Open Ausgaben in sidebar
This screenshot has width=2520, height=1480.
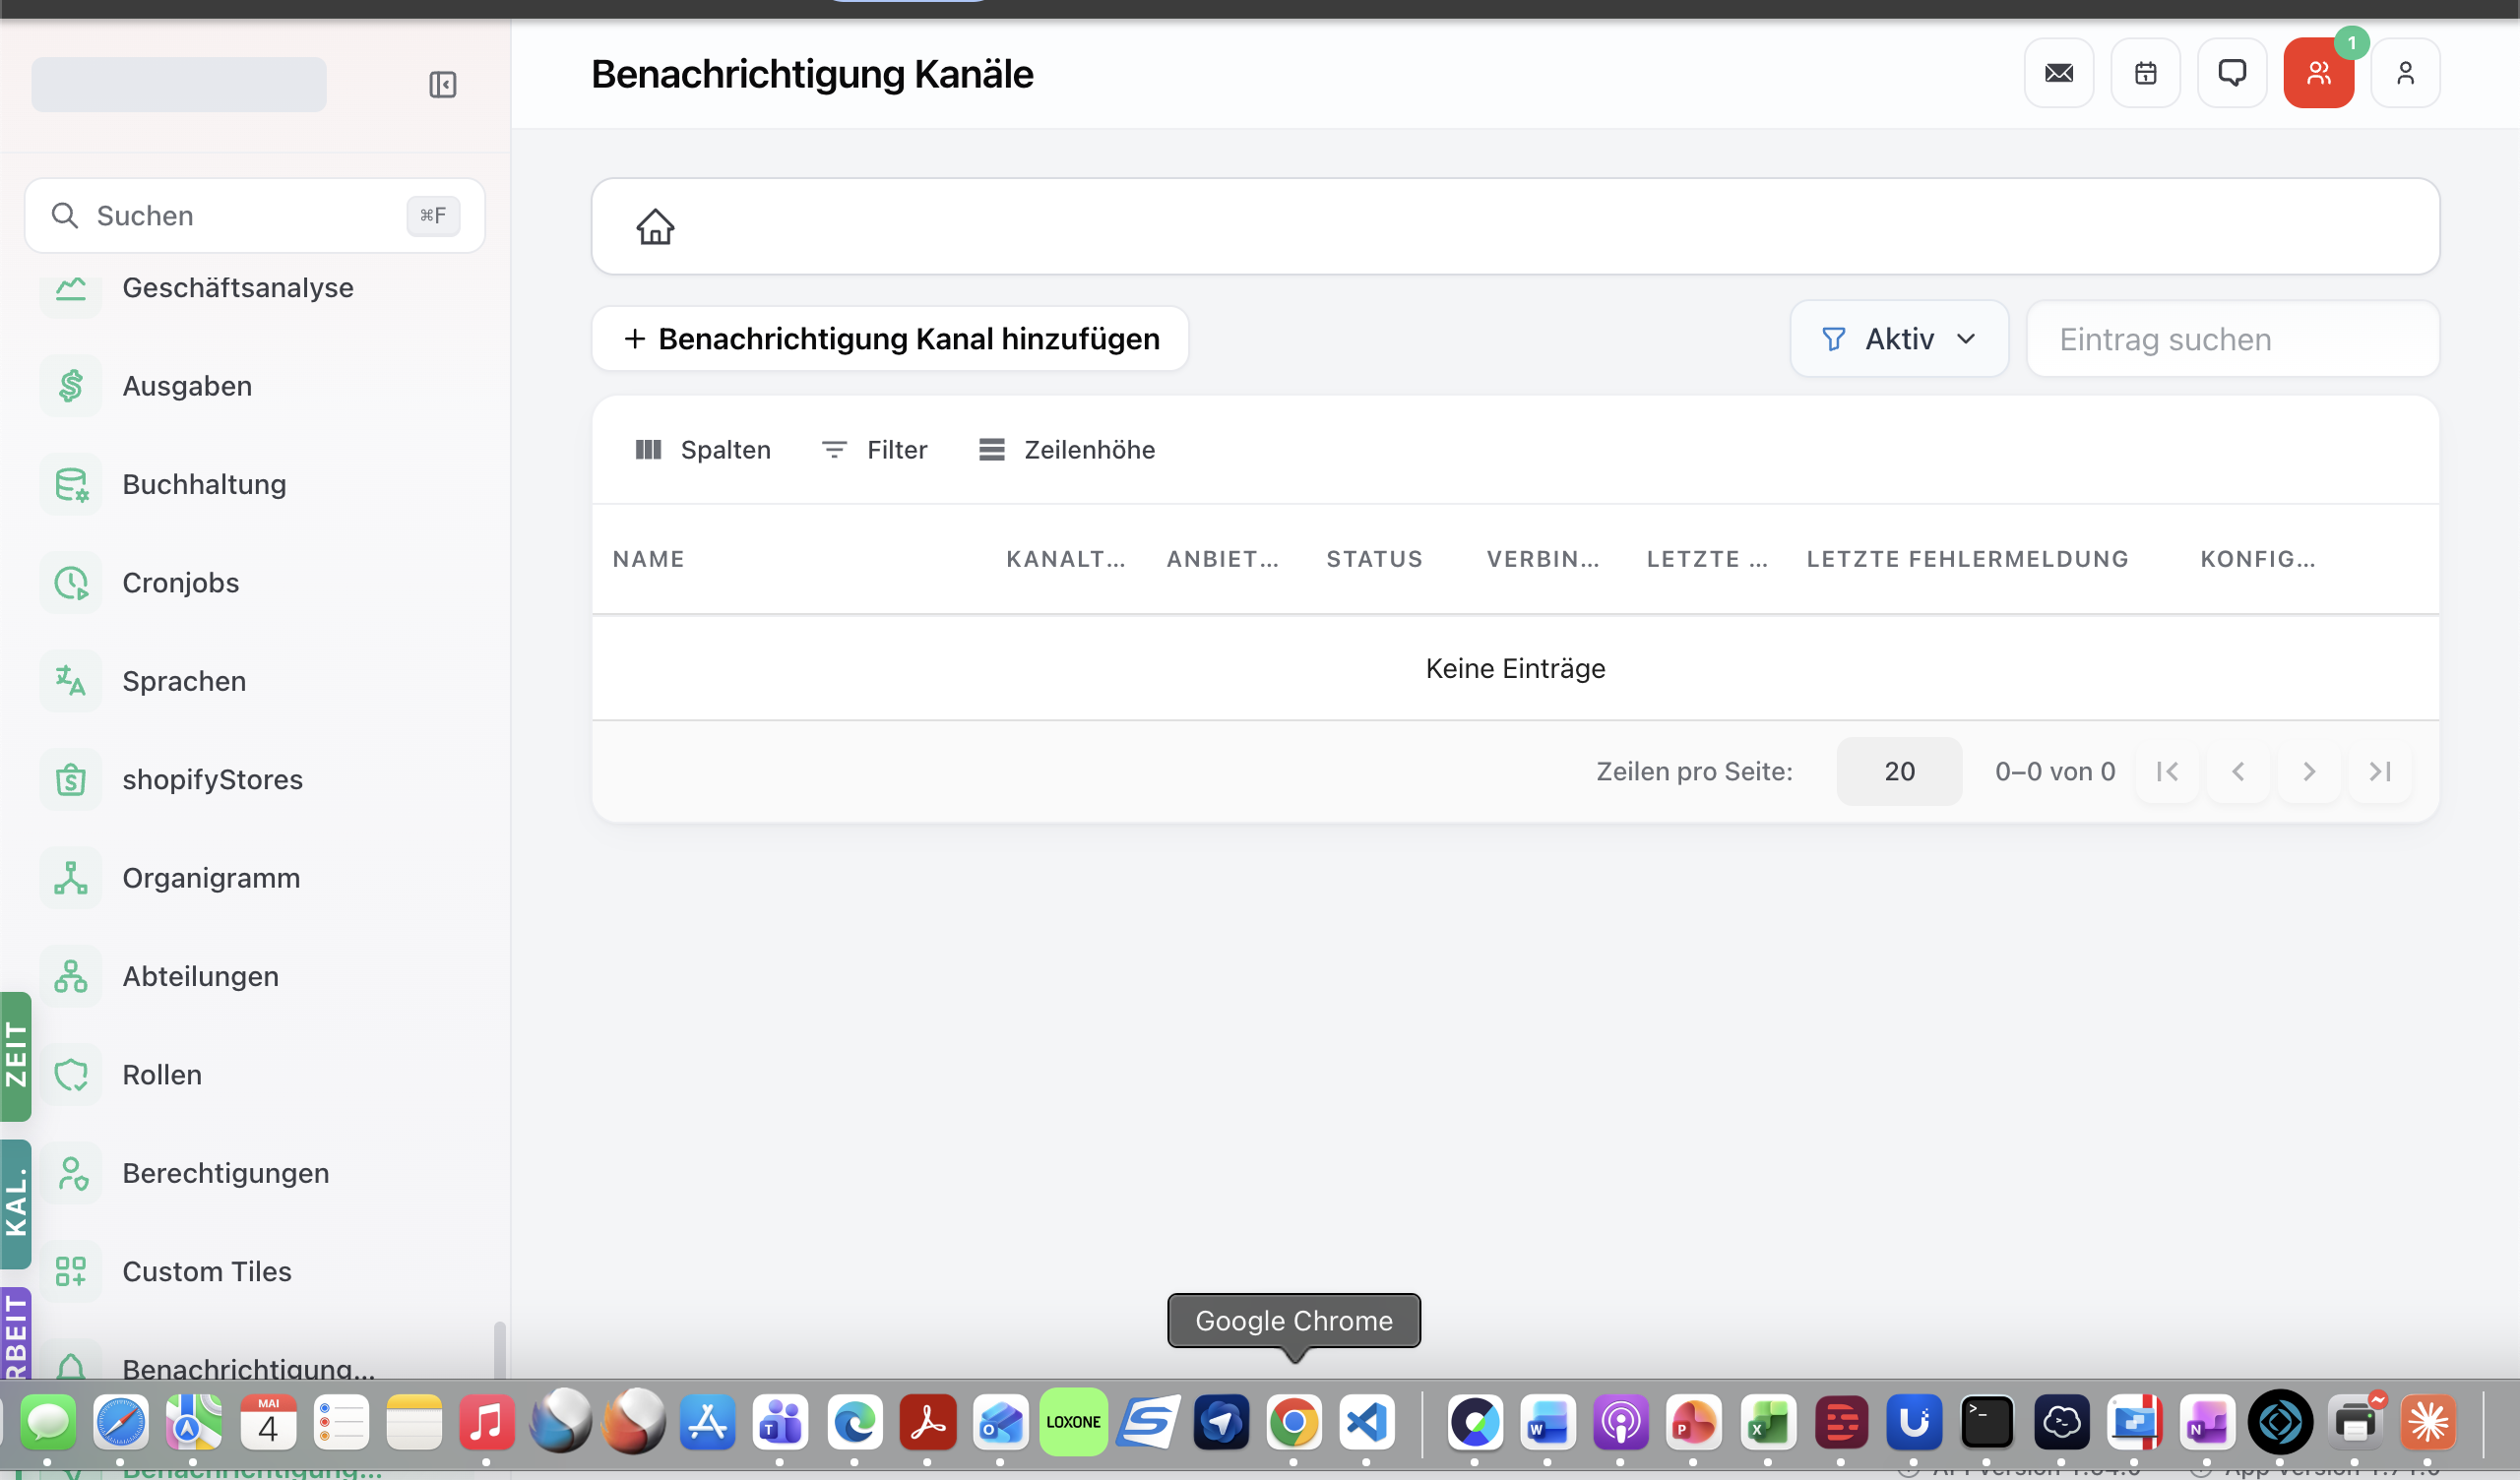pyautogui.click(x=187, y=386)
